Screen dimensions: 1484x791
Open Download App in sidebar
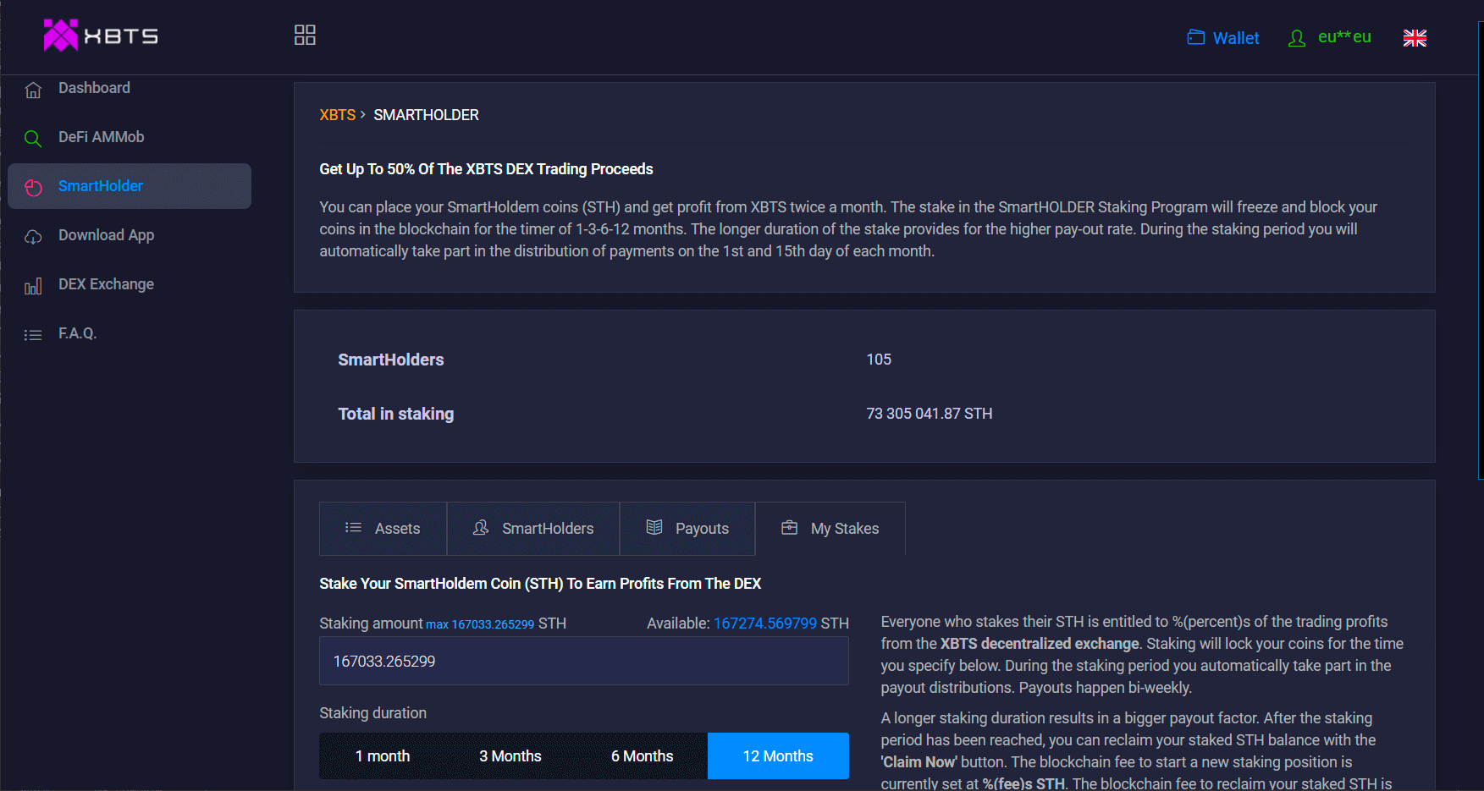pos(130,235)
